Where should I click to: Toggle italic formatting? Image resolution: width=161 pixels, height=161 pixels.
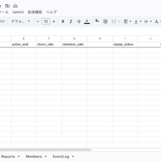[71, 21]
